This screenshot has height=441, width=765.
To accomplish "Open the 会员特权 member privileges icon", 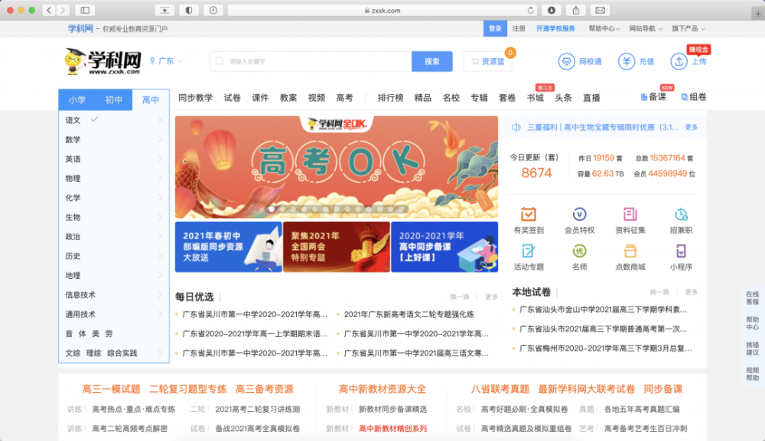I will (x=579, y=214).
